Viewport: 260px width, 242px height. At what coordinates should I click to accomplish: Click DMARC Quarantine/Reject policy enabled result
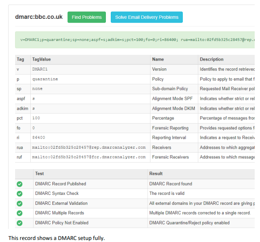pyautogui.click(x=189, y=223)
